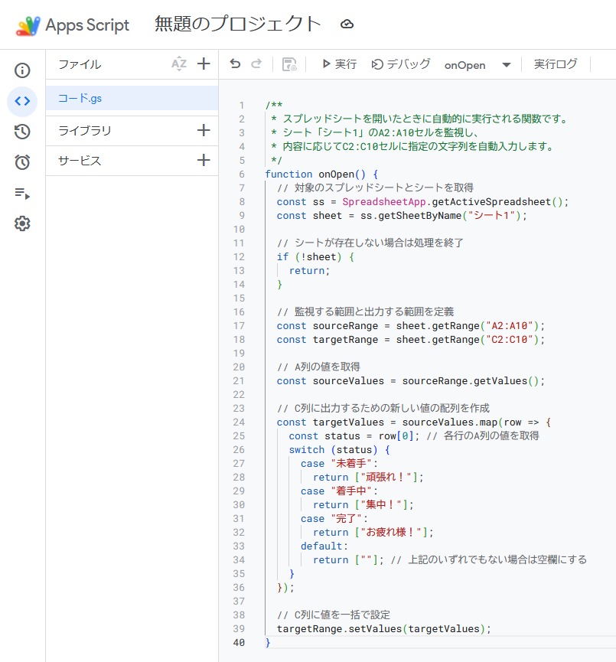
Task: Rename the project title 無題のプロジェクト
Action: click(238, 24)
